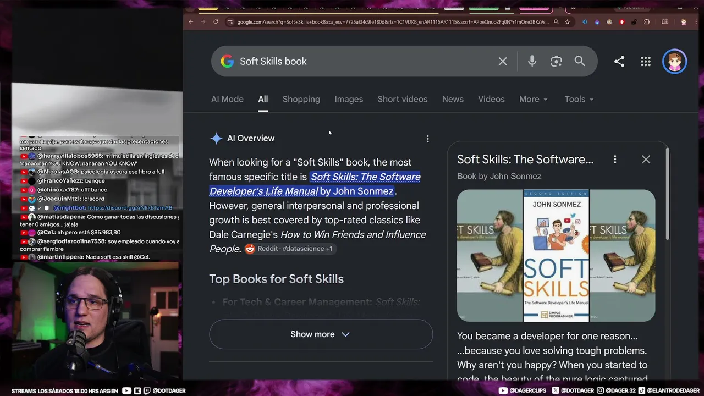Switch to AI Mode tab
The height and width of the screenshot is (396, 704).
pos(227,99)
